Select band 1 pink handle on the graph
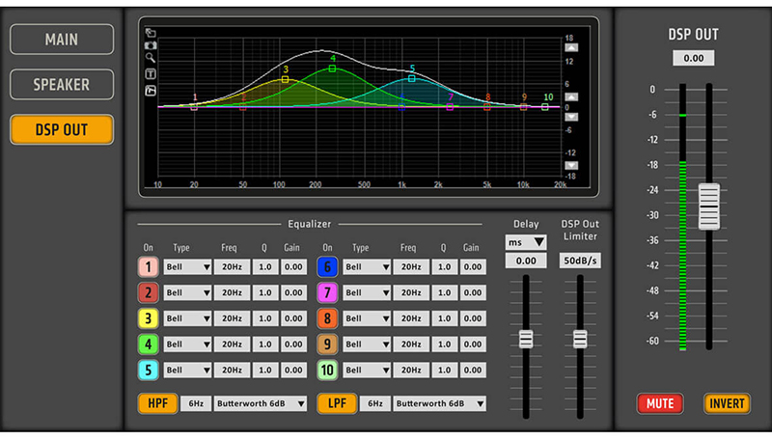The height and width of the screenshot is (440, 772). click(194, 107)
